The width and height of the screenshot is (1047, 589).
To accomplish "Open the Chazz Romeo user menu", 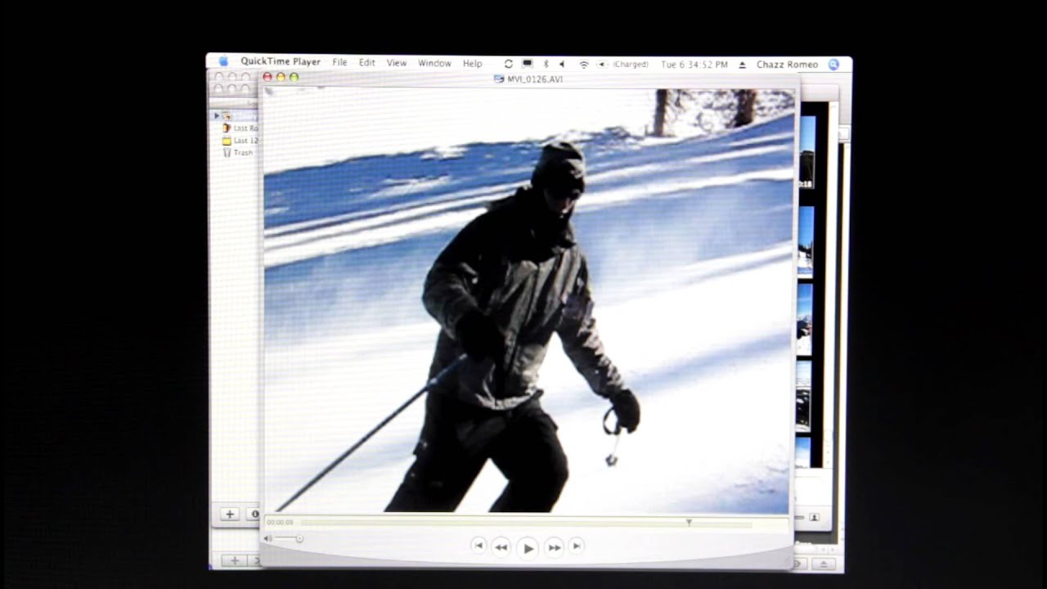I will pyautogui.click(x=787, y=65).
